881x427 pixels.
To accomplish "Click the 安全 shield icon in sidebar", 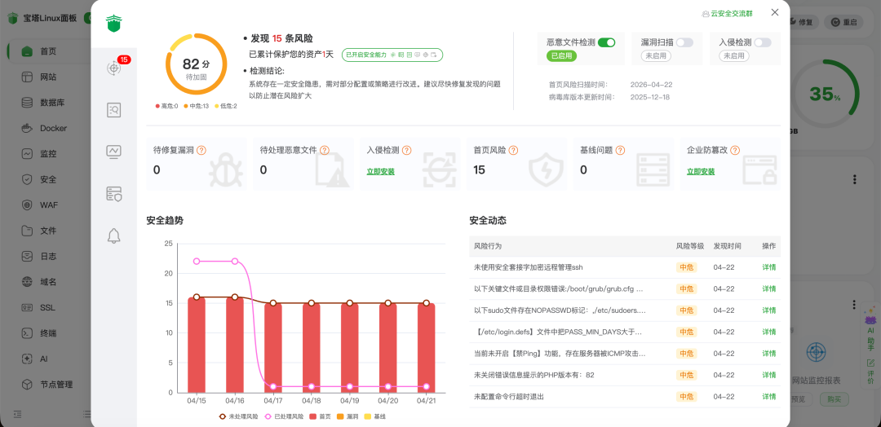I will [27, 179].
